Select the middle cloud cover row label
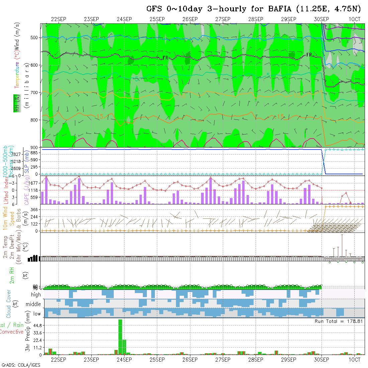Image resolution: width=368 pixels, height=368 pixels. coord(33,304)
